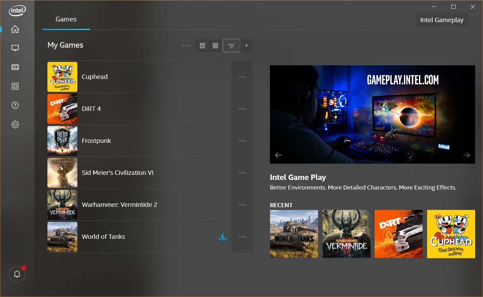Open recent World of Tanks thumbnail
Screen dimensions: 483x297
click(x=294, y=234)
